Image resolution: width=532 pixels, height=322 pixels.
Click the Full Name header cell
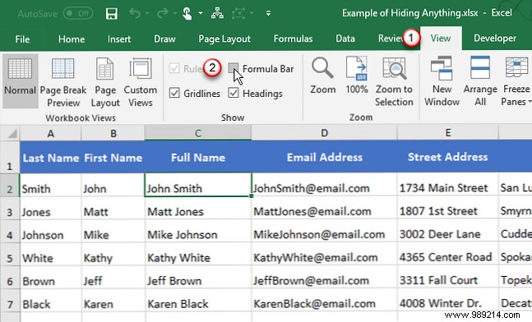click(198, 157)
